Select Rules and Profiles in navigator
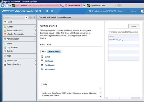144x102 pixels. point(20,30)
